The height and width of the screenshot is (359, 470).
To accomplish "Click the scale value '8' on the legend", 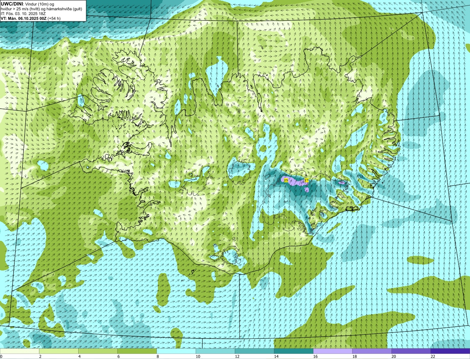I will pyautogui.click(x=158, y=356).
